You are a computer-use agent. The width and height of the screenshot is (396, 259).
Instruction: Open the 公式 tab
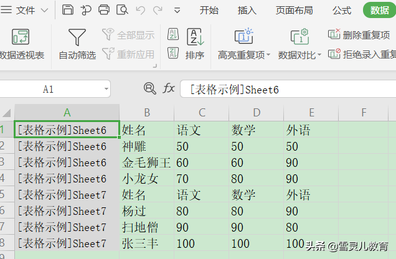click(x=342, y=11)
